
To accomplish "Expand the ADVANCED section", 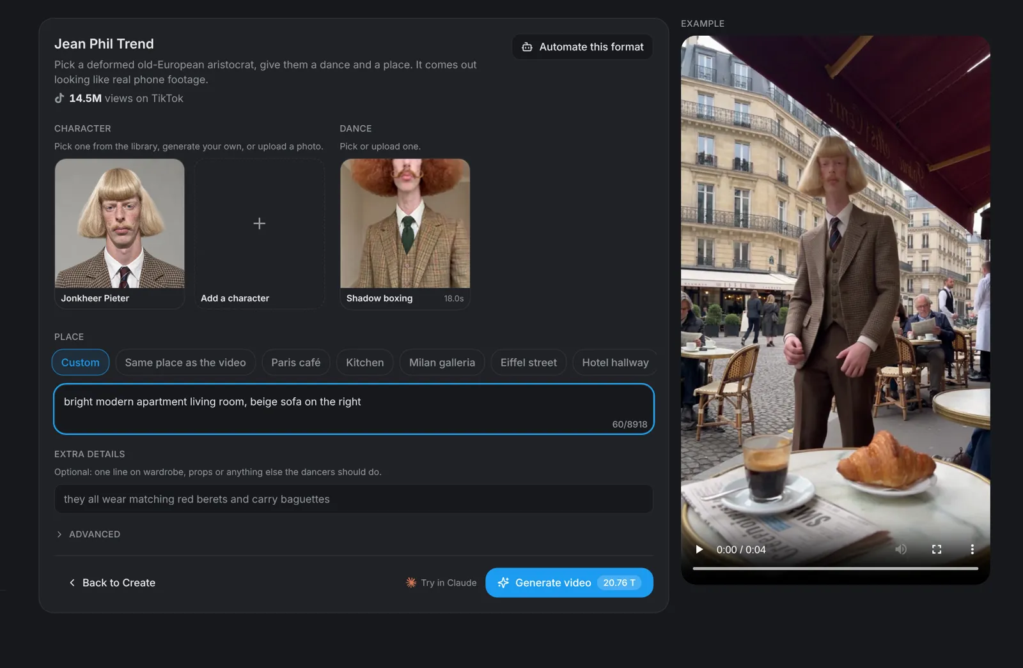I will pyautogui.click(x=88, y=534).
